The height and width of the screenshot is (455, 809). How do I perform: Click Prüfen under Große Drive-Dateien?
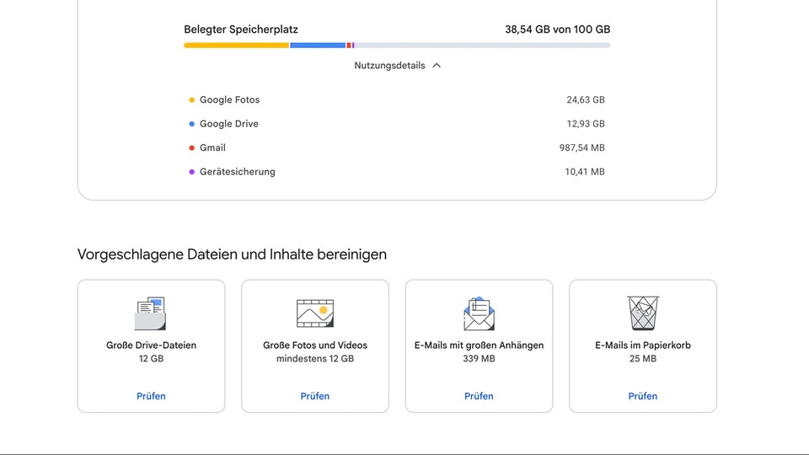[x=151, y=396]
